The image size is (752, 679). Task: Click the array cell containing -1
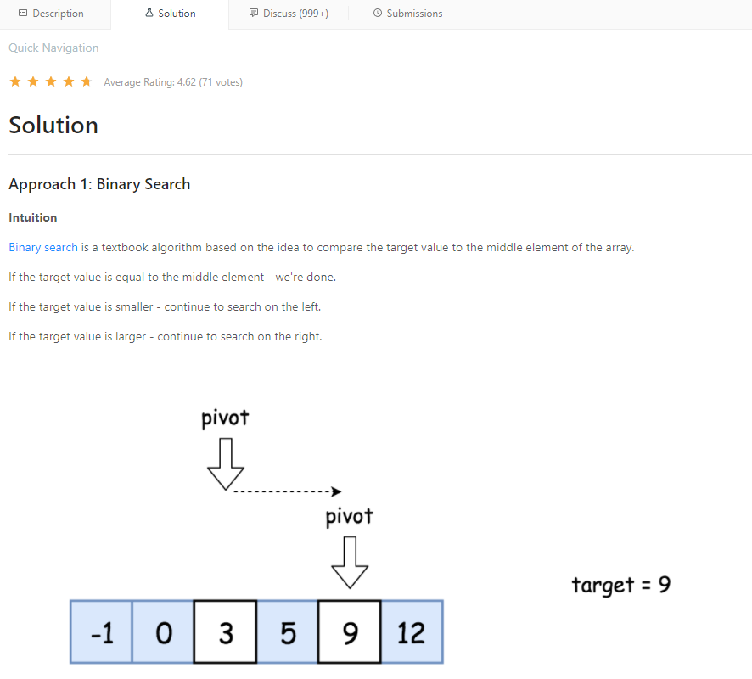click(101, 632)
